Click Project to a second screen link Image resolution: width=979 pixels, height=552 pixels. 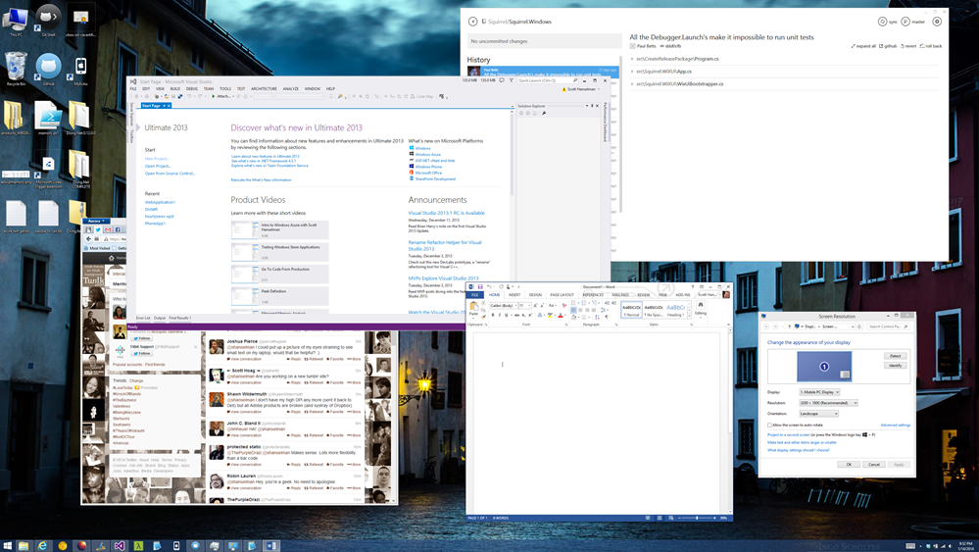789,434
